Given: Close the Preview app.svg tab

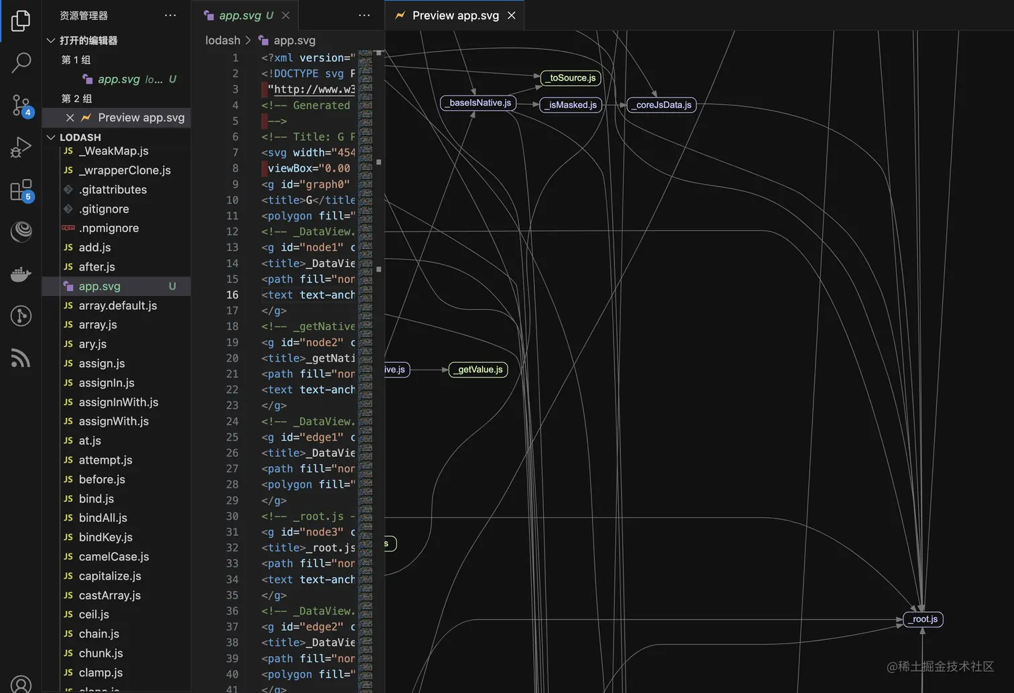Looking at the screenshot, I should point(512,15).
